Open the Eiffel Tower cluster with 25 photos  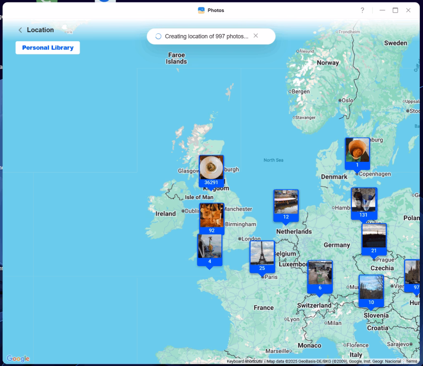(262, 255)
